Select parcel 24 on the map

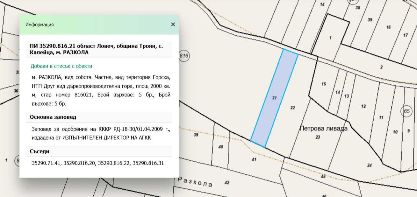369,165
